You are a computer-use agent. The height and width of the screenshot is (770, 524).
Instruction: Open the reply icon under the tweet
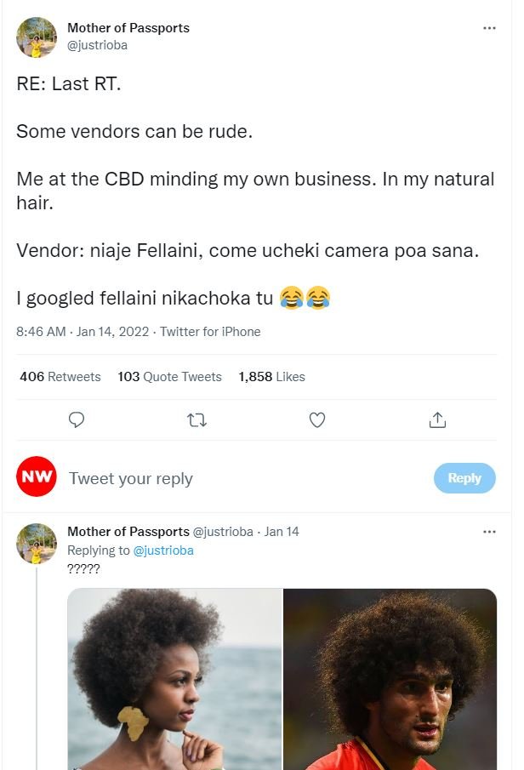[x=77, y=419]
